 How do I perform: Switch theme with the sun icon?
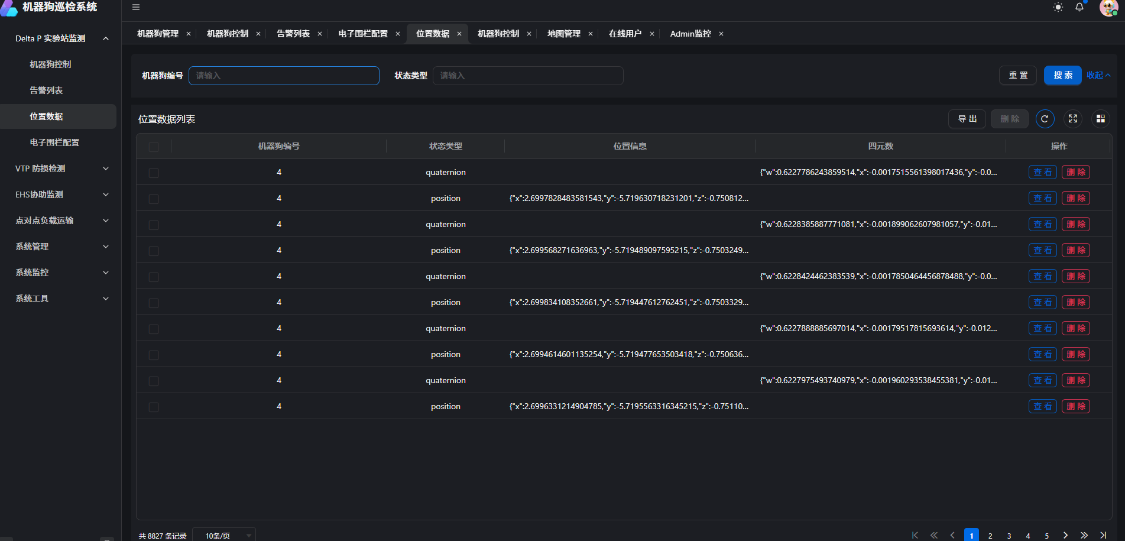click(x=1058, y=7)
